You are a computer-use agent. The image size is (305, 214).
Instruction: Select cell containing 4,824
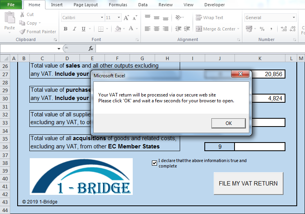point(269,98)
